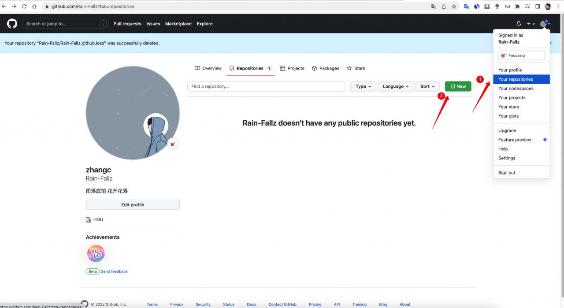
Task: Choose Your stars from user menu
Action: 521,107
